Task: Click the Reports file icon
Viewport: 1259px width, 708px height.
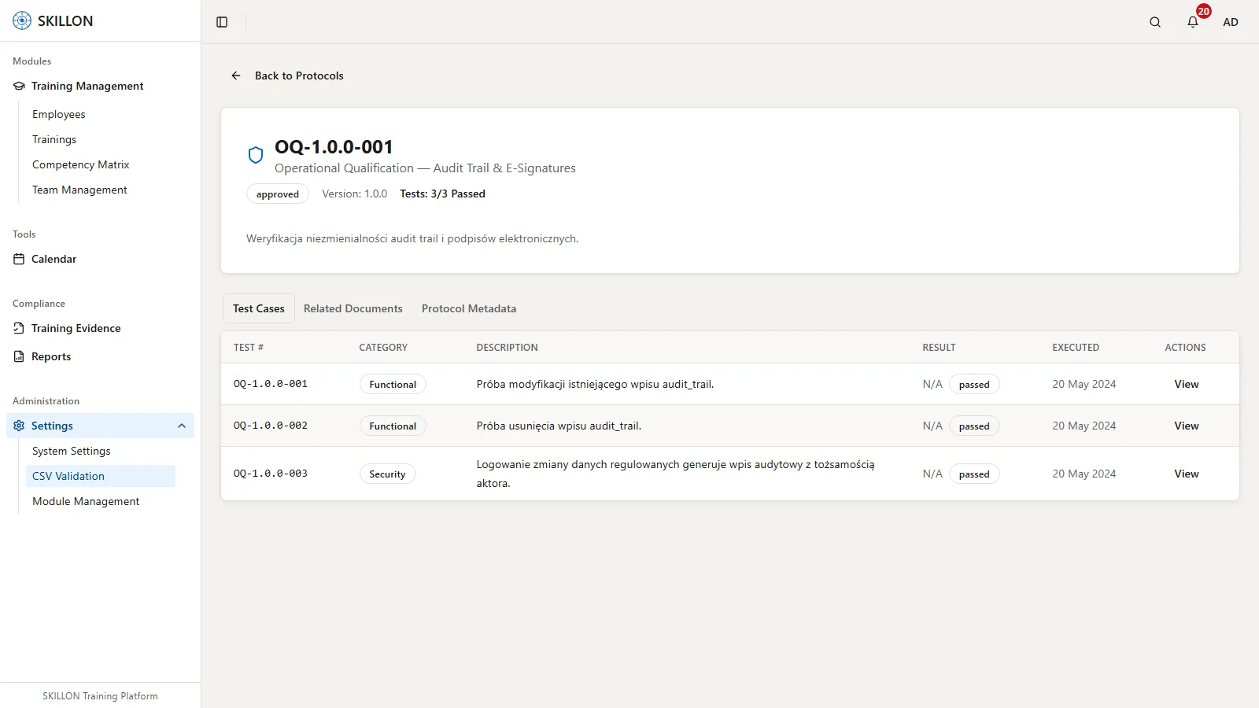Action: [x=19, y=356]
